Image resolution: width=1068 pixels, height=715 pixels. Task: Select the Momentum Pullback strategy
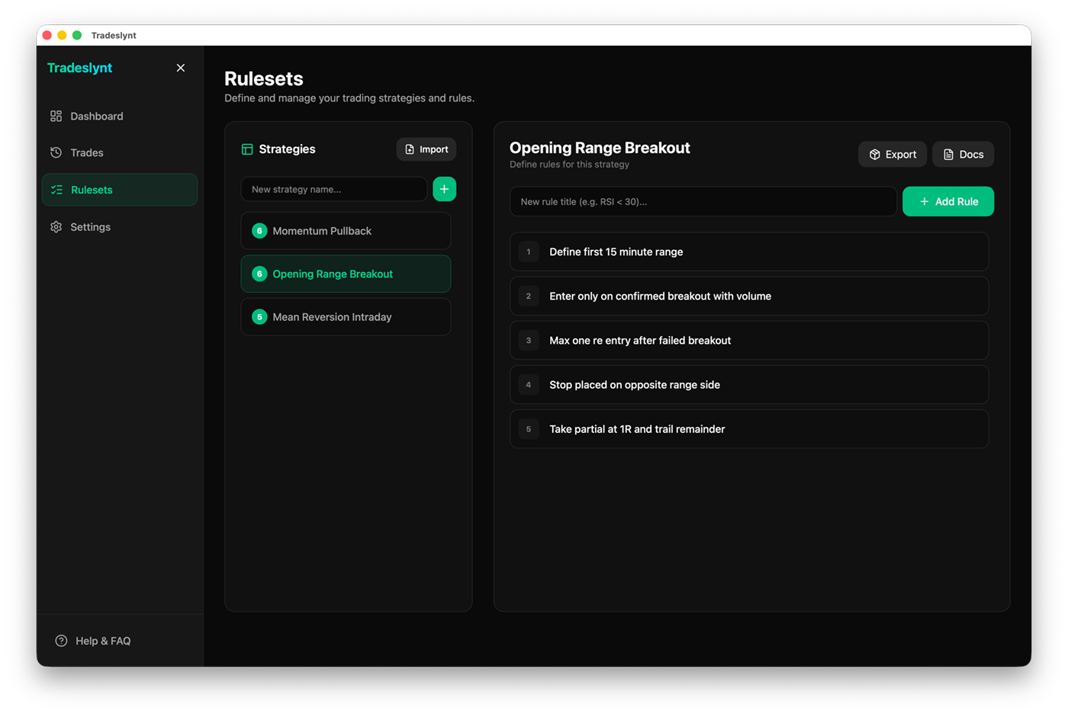click(x=346, y=231)
